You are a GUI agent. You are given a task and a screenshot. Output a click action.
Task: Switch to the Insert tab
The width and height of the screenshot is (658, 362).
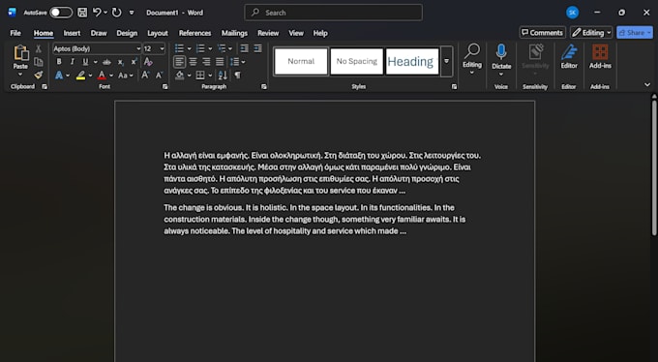point(72,33)
